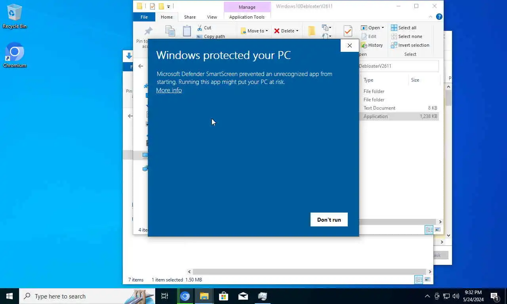Click the network tray icon

tap(446, 296)
